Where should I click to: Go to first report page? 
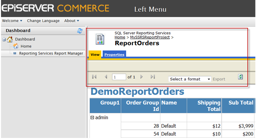pyautogui.click(x=95, y=77)
